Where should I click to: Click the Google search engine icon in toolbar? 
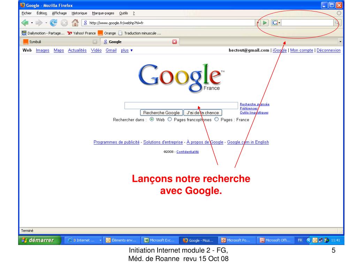(x=275, y=23)
